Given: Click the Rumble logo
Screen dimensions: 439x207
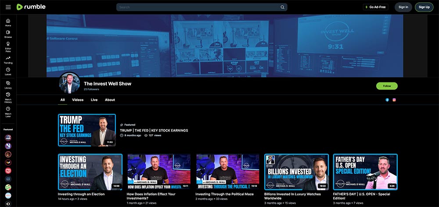Looking at the screenshot, I should [31, 7].
